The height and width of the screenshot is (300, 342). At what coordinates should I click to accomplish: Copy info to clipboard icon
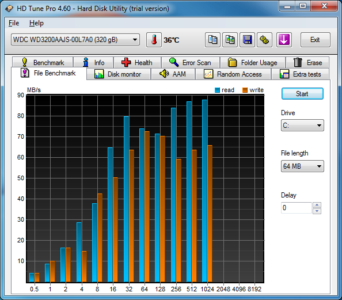212,40
